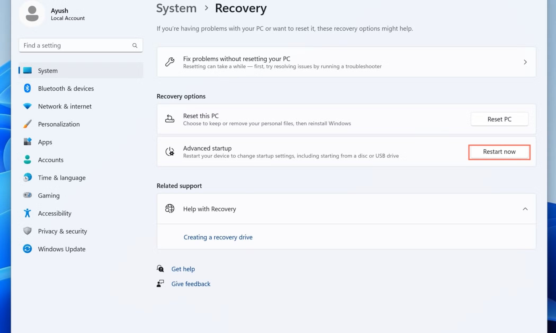Click the Apps sidebar icon
Image resolution: width=556 pixels, height=333 pixels.
[x=27, y=142]
